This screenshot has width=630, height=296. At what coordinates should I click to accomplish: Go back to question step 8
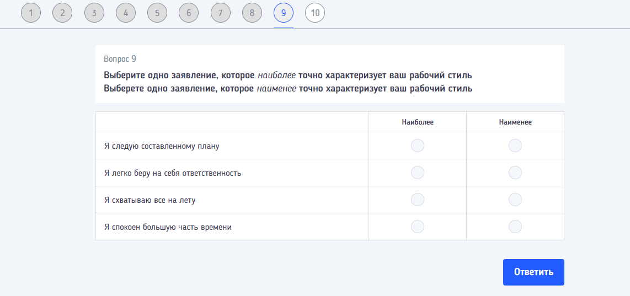click(252, 13)
